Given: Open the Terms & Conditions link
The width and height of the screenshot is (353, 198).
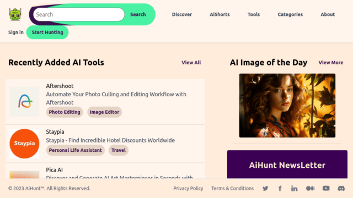Looking at the screenshot, I should (x=232, y=188).
